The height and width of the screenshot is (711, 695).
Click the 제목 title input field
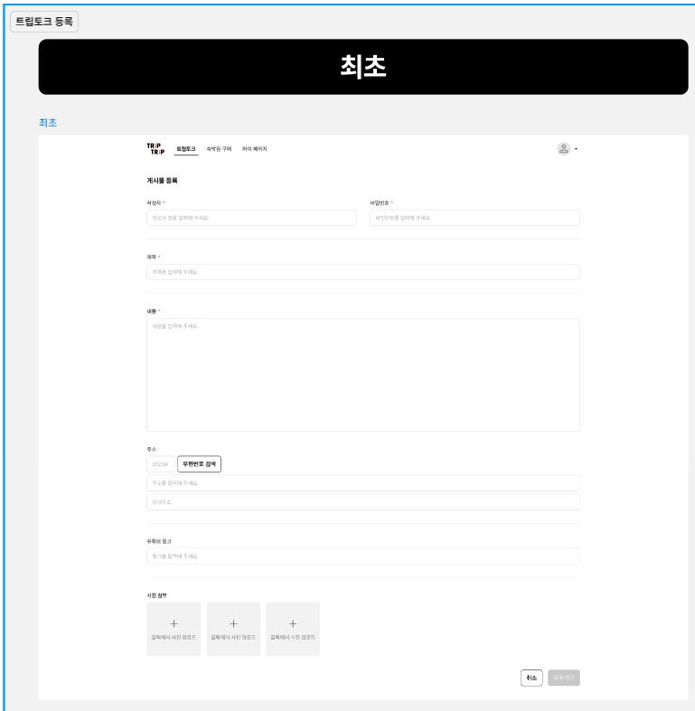(x=363, y=272)
